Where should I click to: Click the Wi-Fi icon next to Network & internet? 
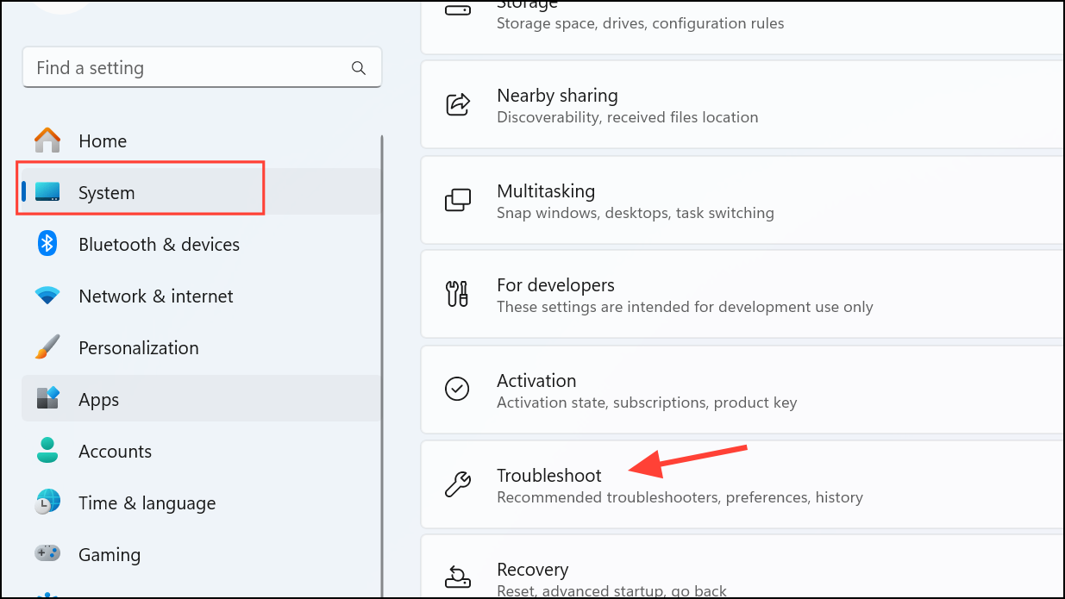(x=47, y=296)
